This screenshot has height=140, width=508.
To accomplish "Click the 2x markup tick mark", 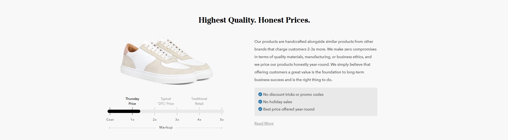I will click(155, 111).
